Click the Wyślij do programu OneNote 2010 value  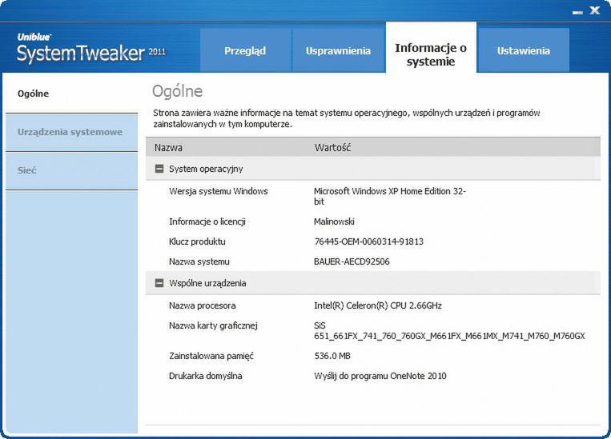coord(380,376)
